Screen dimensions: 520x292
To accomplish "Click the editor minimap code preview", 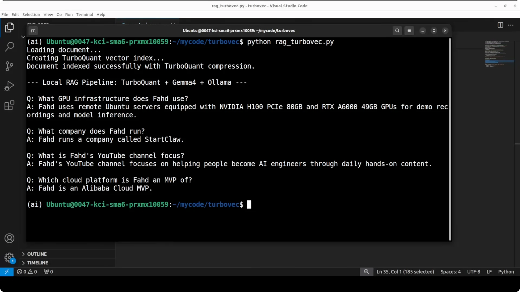I will pos(499,54).
